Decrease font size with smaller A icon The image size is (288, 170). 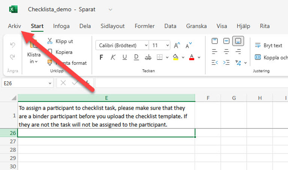point(189,45)
